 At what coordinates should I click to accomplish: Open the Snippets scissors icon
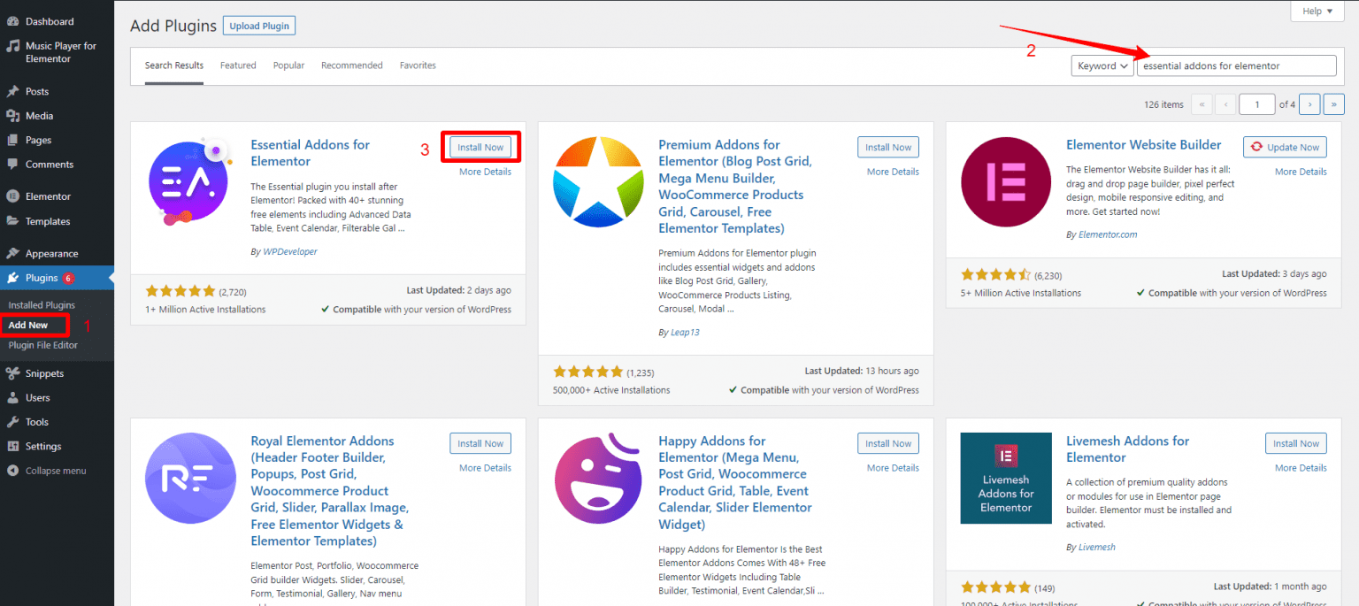point(12,372)
